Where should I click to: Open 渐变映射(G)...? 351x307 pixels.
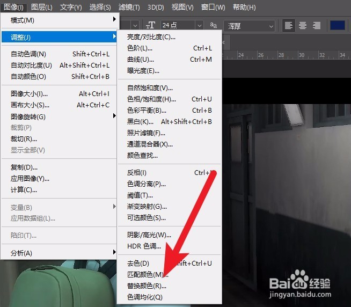pos(170,207)
